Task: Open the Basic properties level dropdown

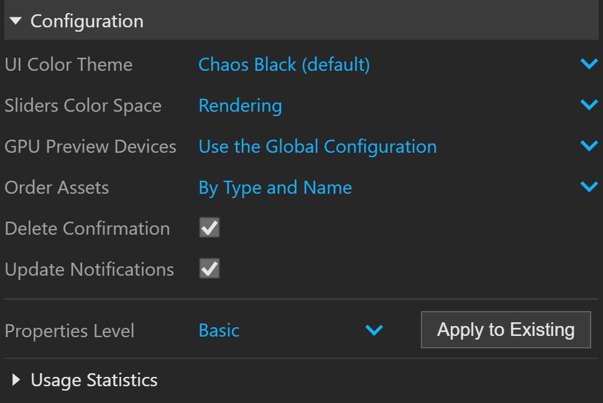Action: point(291,330)
